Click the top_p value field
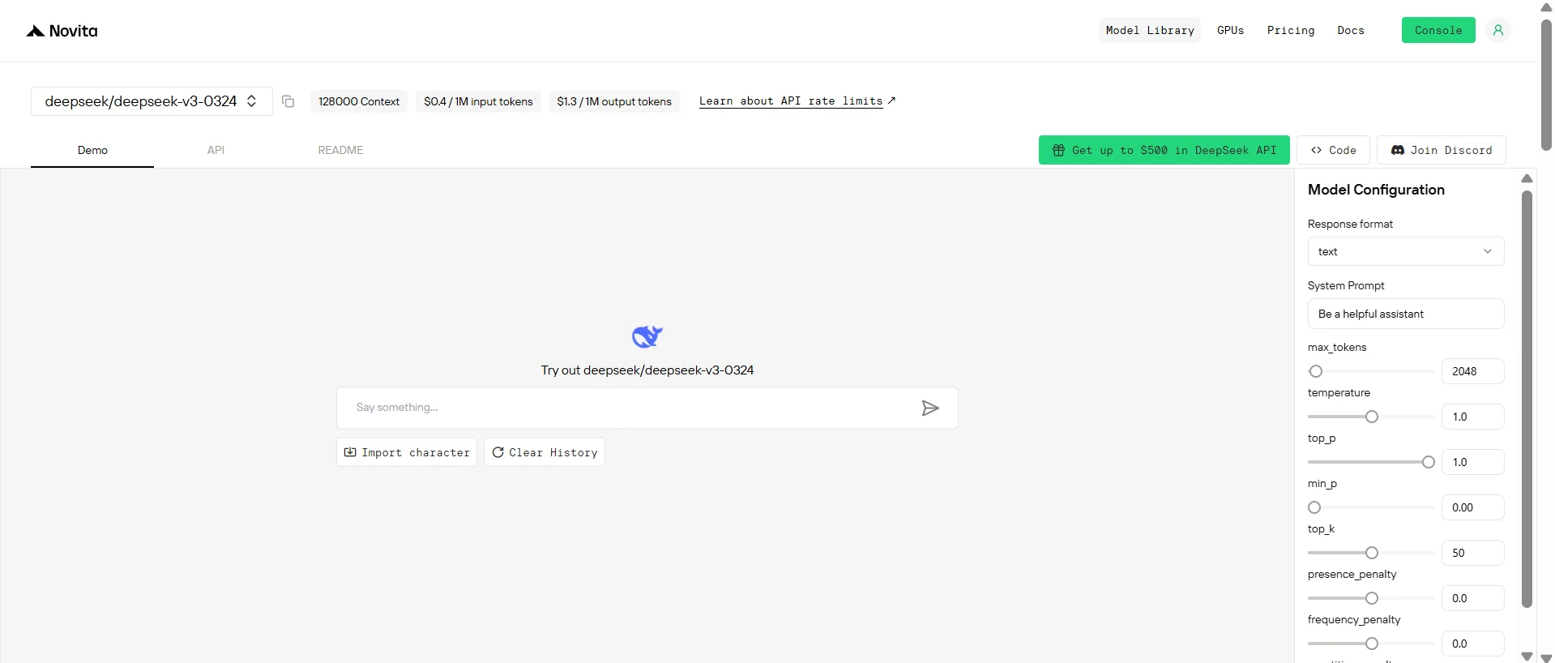Screen dimensions: 1555x663 coord(1473,462)
